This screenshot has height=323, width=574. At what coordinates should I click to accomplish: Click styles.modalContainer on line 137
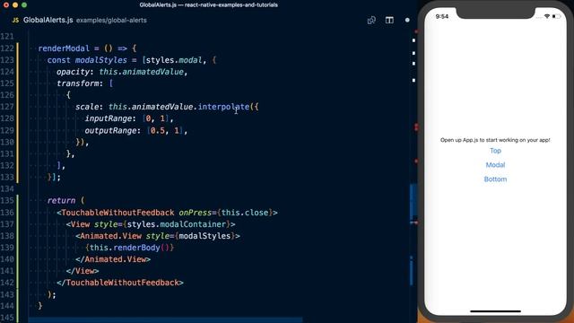[177, 224]
